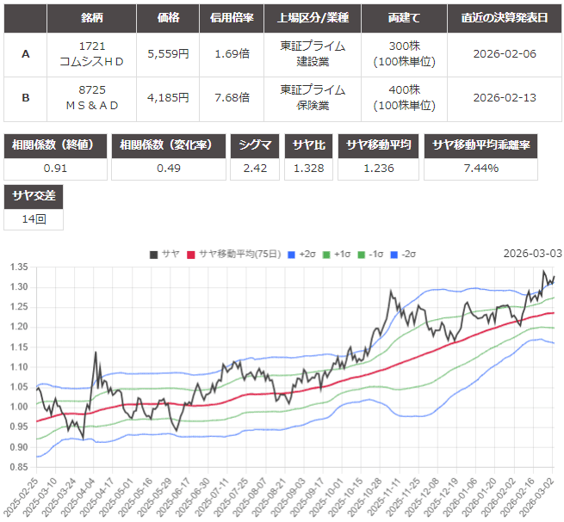Viewport: 564px width, 522px height.
Task: Click the 2026-03-03 date above chart
Action: 532,254
